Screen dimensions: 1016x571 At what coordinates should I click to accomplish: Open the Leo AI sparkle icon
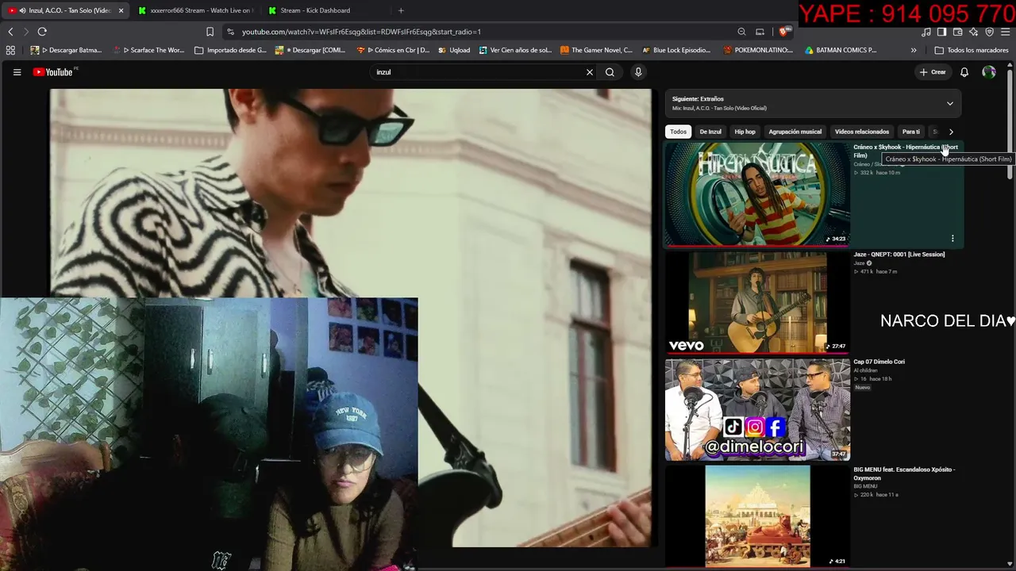pyautogui.click(x=973, y=32)
